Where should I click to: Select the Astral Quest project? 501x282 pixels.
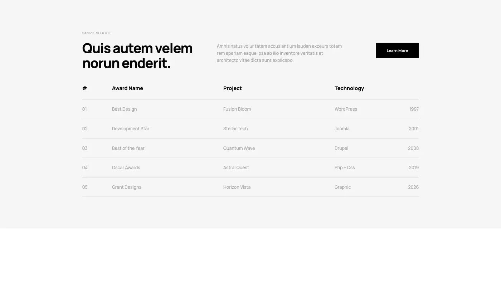(236, 167)
